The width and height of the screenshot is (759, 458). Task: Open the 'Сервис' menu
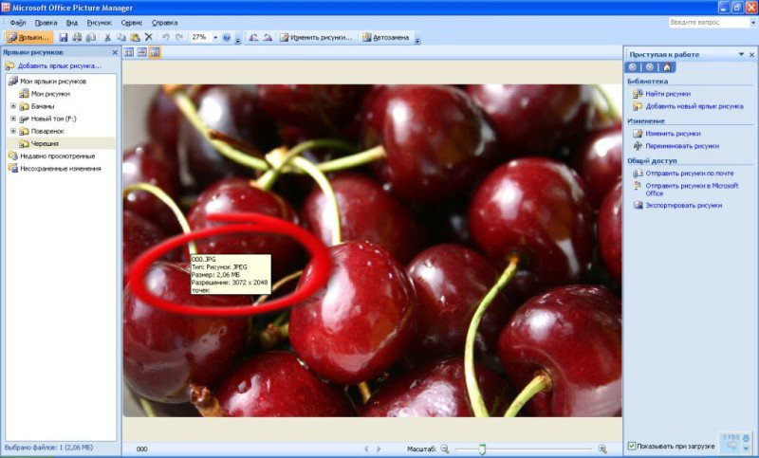coord(132,22)
